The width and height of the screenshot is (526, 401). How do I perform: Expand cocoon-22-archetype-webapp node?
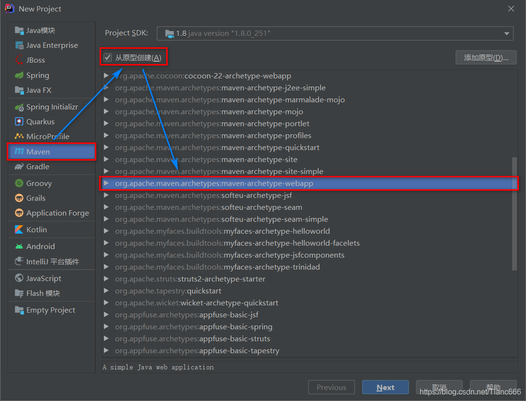pos(106,76)
